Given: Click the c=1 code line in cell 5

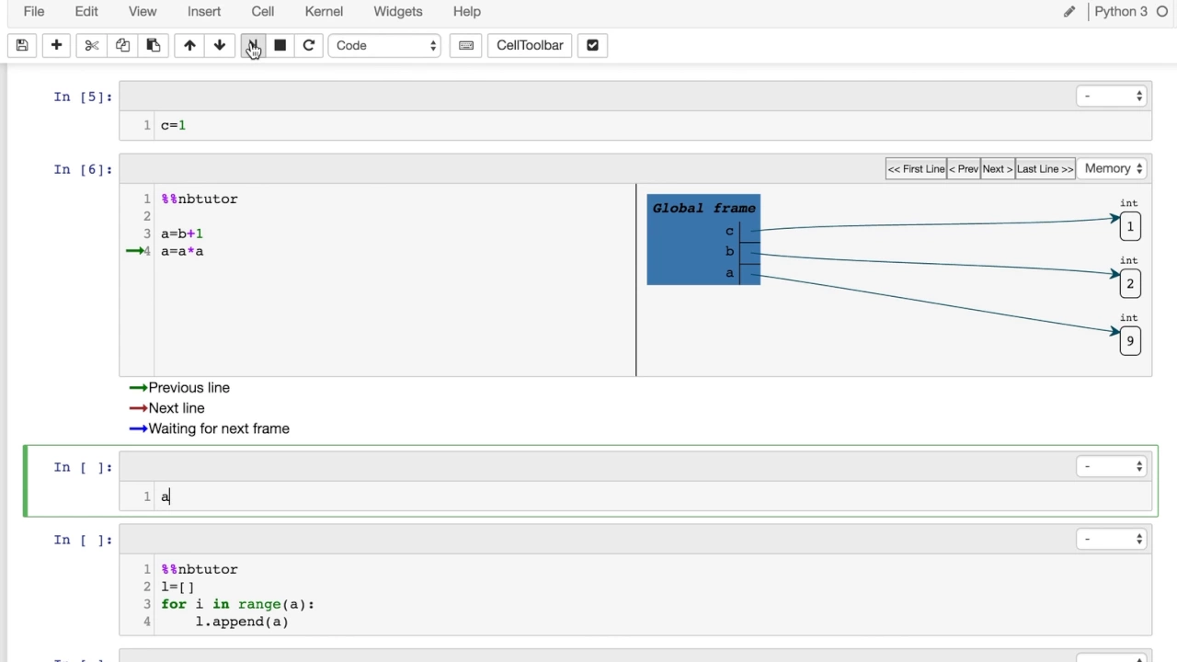Looking at the screenshot, I should (174, 125).
